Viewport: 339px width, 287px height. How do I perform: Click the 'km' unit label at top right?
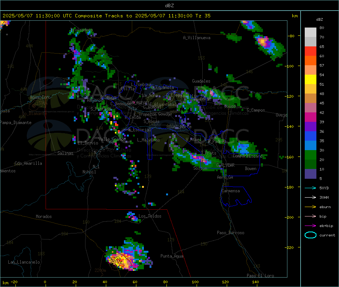(x=295, y=16)
